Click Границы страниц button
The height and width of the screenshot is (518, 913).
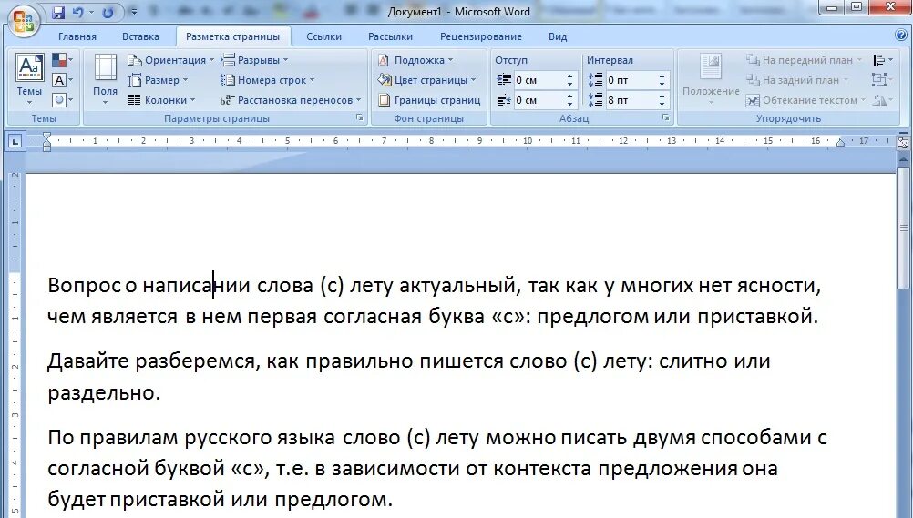pos(429,99)
